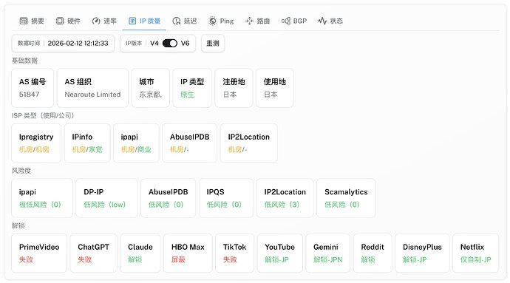This screenshot has width=510, height=283.
Task: Select the IP 质量 tab
Action: tap(144, 21)
